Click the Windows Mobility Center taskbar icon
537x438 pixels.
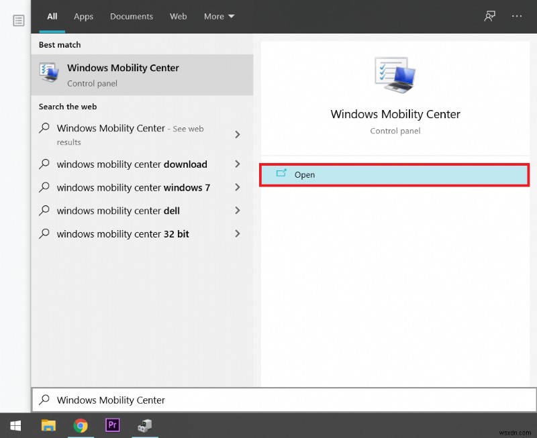(145, 425)
